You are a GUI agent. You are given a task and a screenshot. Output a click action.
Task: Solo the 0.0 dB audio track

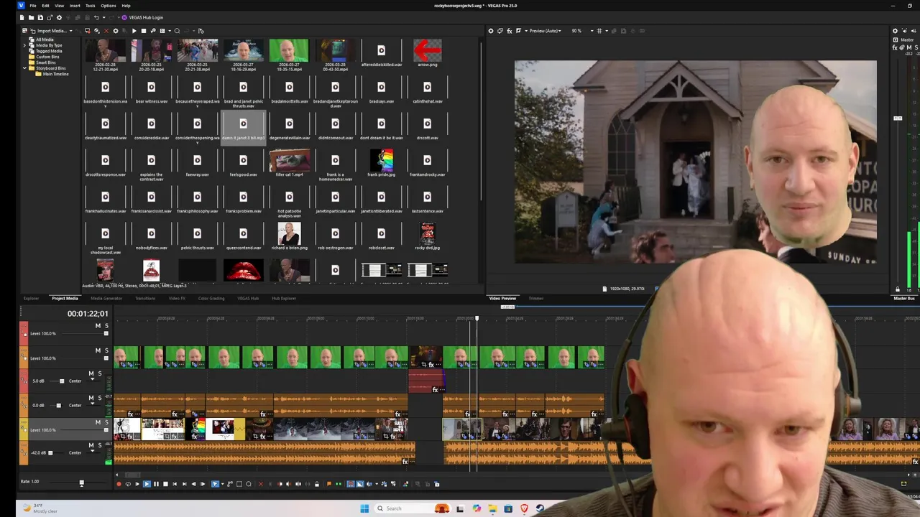pos(99,398)
